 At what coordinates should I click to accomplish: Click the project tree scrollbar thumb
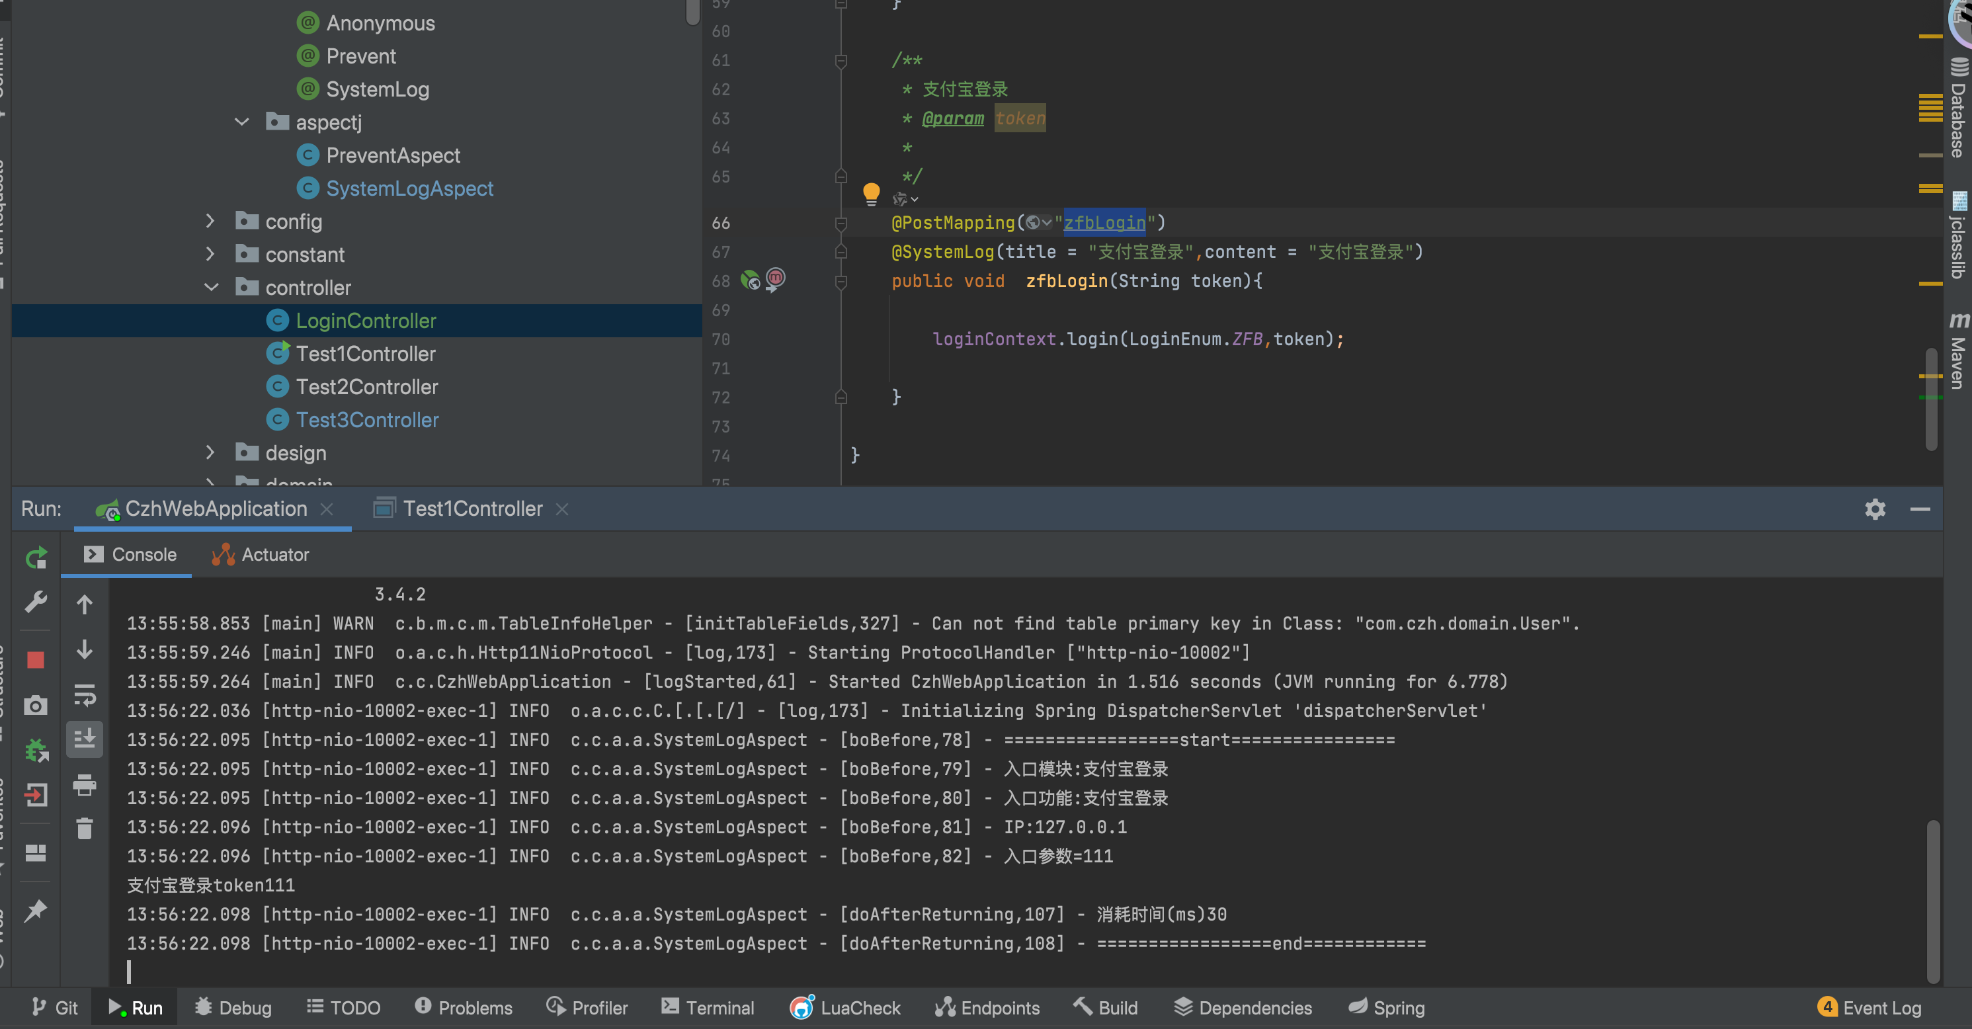693,11
